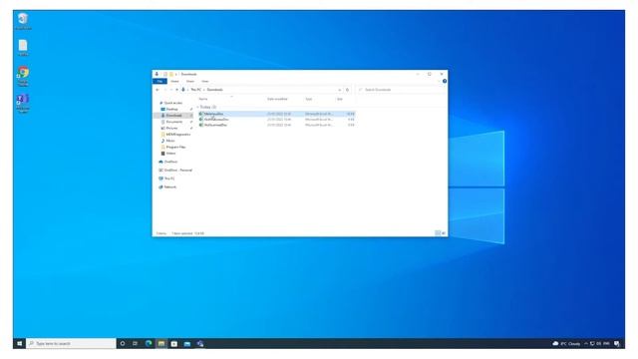Viewport: 638px width, 359px height.
Task: Select Downloads in the navigation pane
Action: 173,116
